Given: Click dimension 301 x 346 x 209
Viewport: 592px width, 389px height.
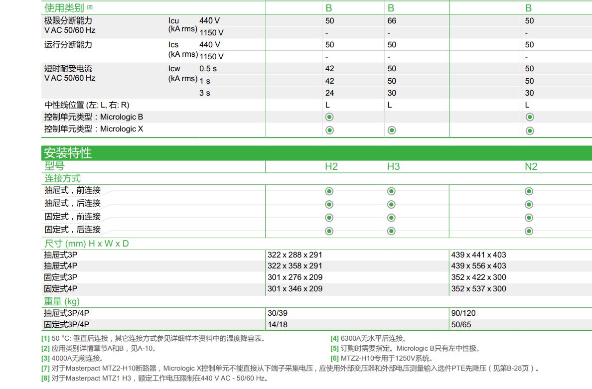Looking at the screenshot, I should (295, 289).
